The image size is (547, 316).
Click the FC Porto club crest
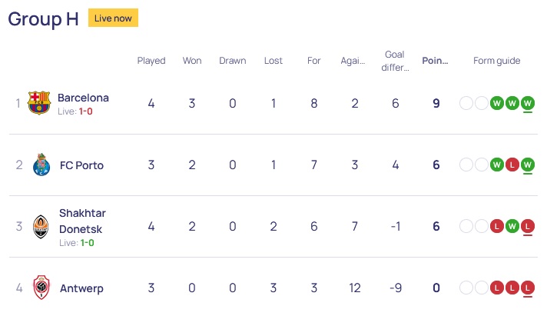click(x=41, y=165)
